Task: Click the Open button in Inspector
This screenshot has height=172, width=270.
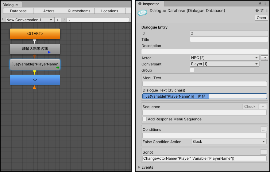Action: point(261,18)
